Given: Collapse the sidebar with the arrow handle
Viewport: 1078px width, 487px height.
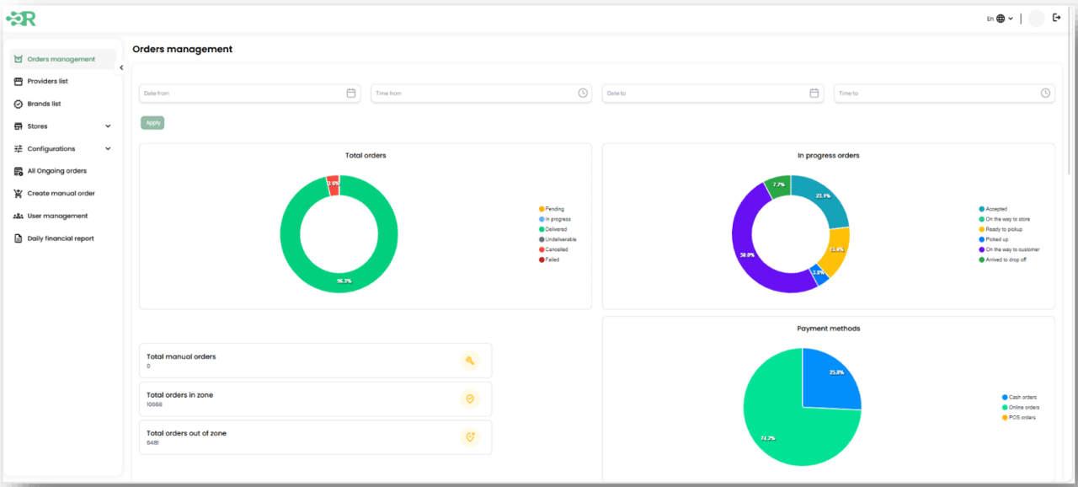Looking at the screenshot, I should [x=121, y=67].
